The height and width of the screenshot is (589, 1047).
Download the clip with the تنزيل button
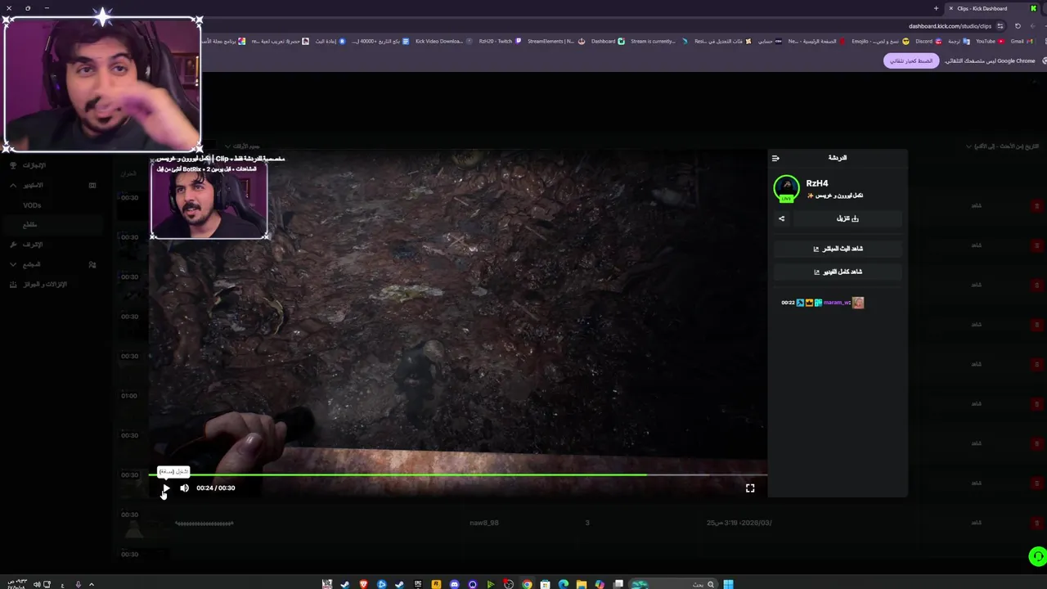(847, 218)
